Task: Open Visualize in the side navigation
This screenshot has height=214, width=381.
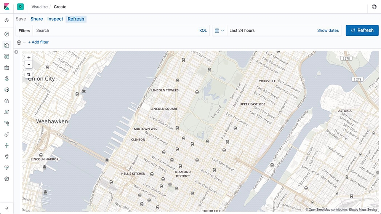Action: click(7, 45)
